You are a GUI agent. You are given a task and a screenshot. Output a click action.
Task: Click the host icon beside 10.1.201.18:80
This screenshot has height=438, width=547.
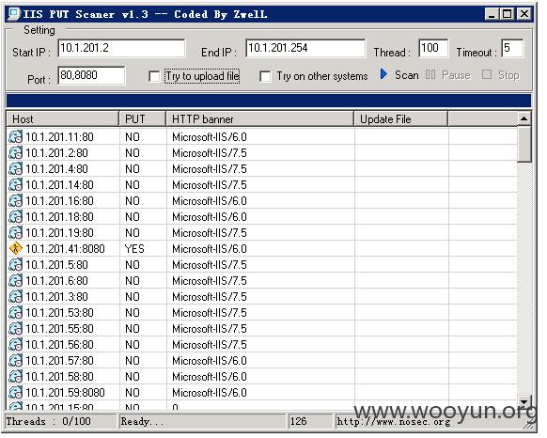[15, 217]
